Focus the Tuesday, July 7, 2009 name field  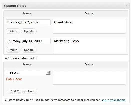pos(28,22)
